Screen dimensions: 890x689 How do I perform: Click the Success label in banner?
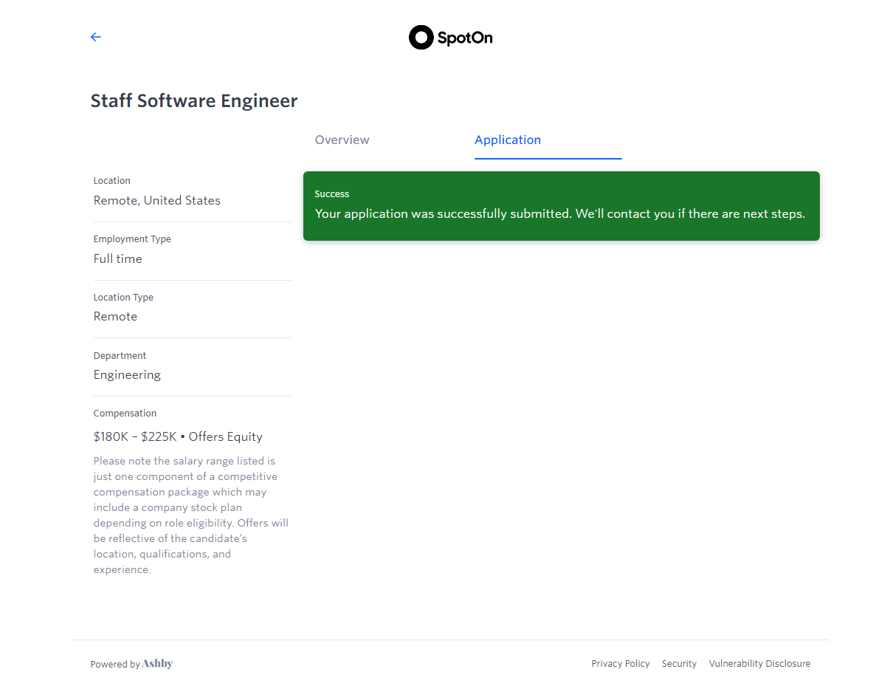click(332, 194)
